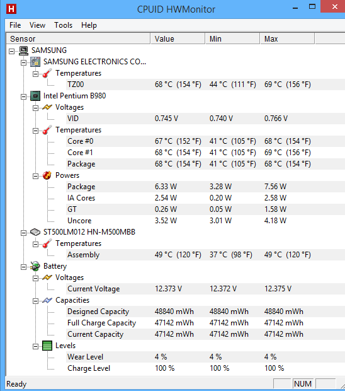Click the Battery icon
The image size is (345, 391).
point(35,266)
